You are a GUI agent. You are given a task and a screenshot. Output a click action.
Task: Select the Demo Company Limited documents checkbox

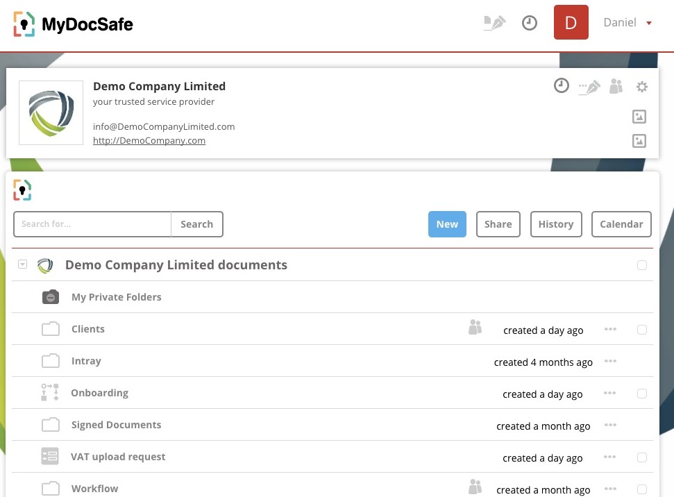click(642, 264)
